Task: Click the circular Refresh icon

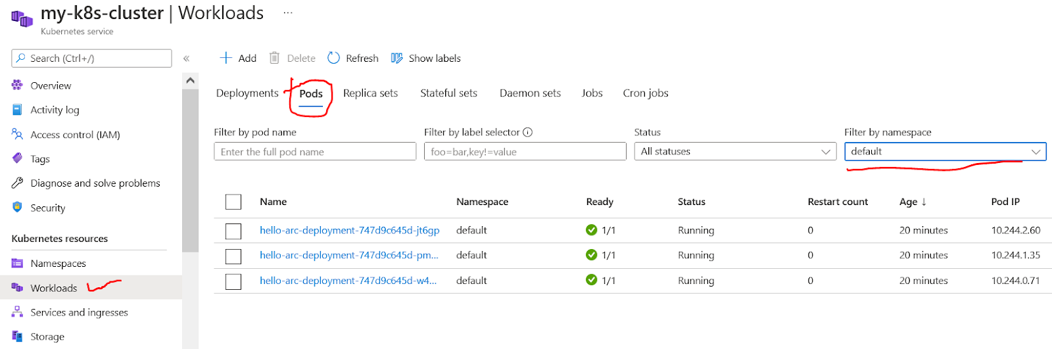Action: (333, 58)
